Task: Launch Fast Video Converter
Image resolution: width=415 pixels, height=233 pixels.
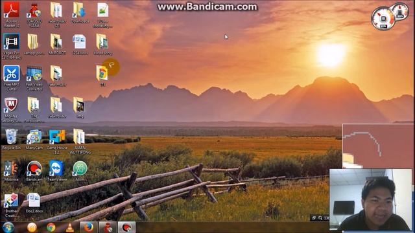Action: click(34, 78)
